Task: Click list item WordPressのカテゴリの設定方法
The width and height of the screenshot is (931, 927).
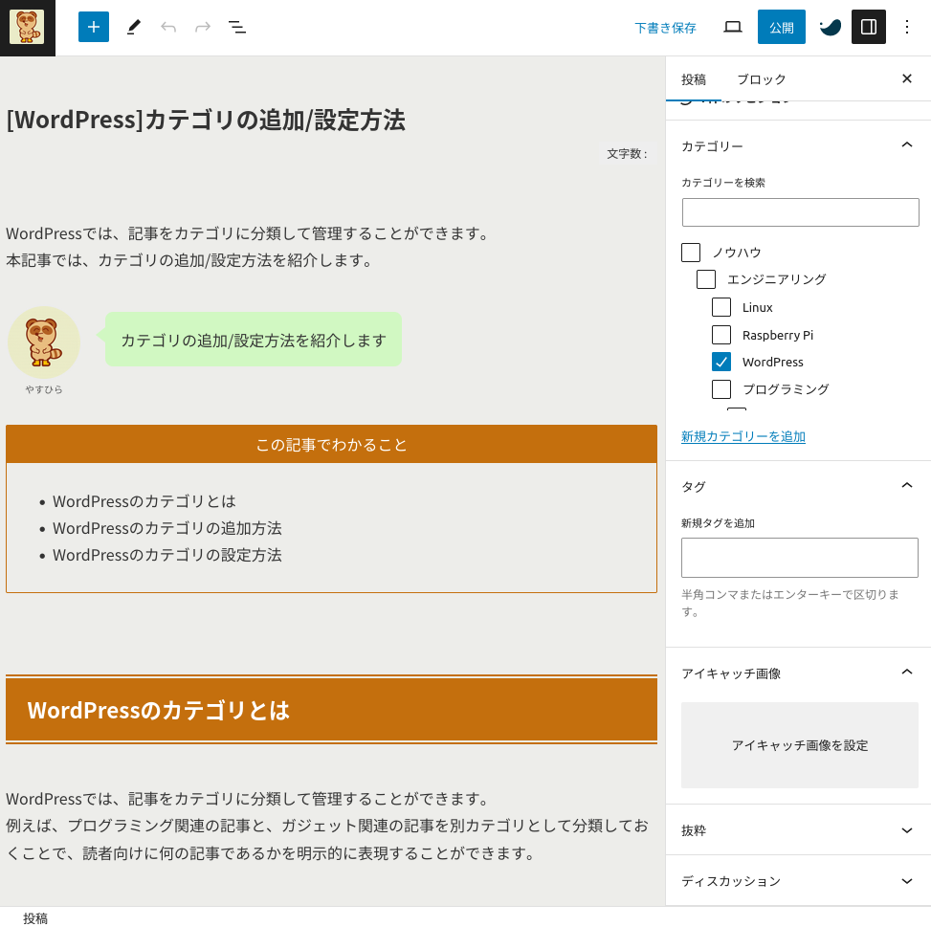Action: point(167,555)
